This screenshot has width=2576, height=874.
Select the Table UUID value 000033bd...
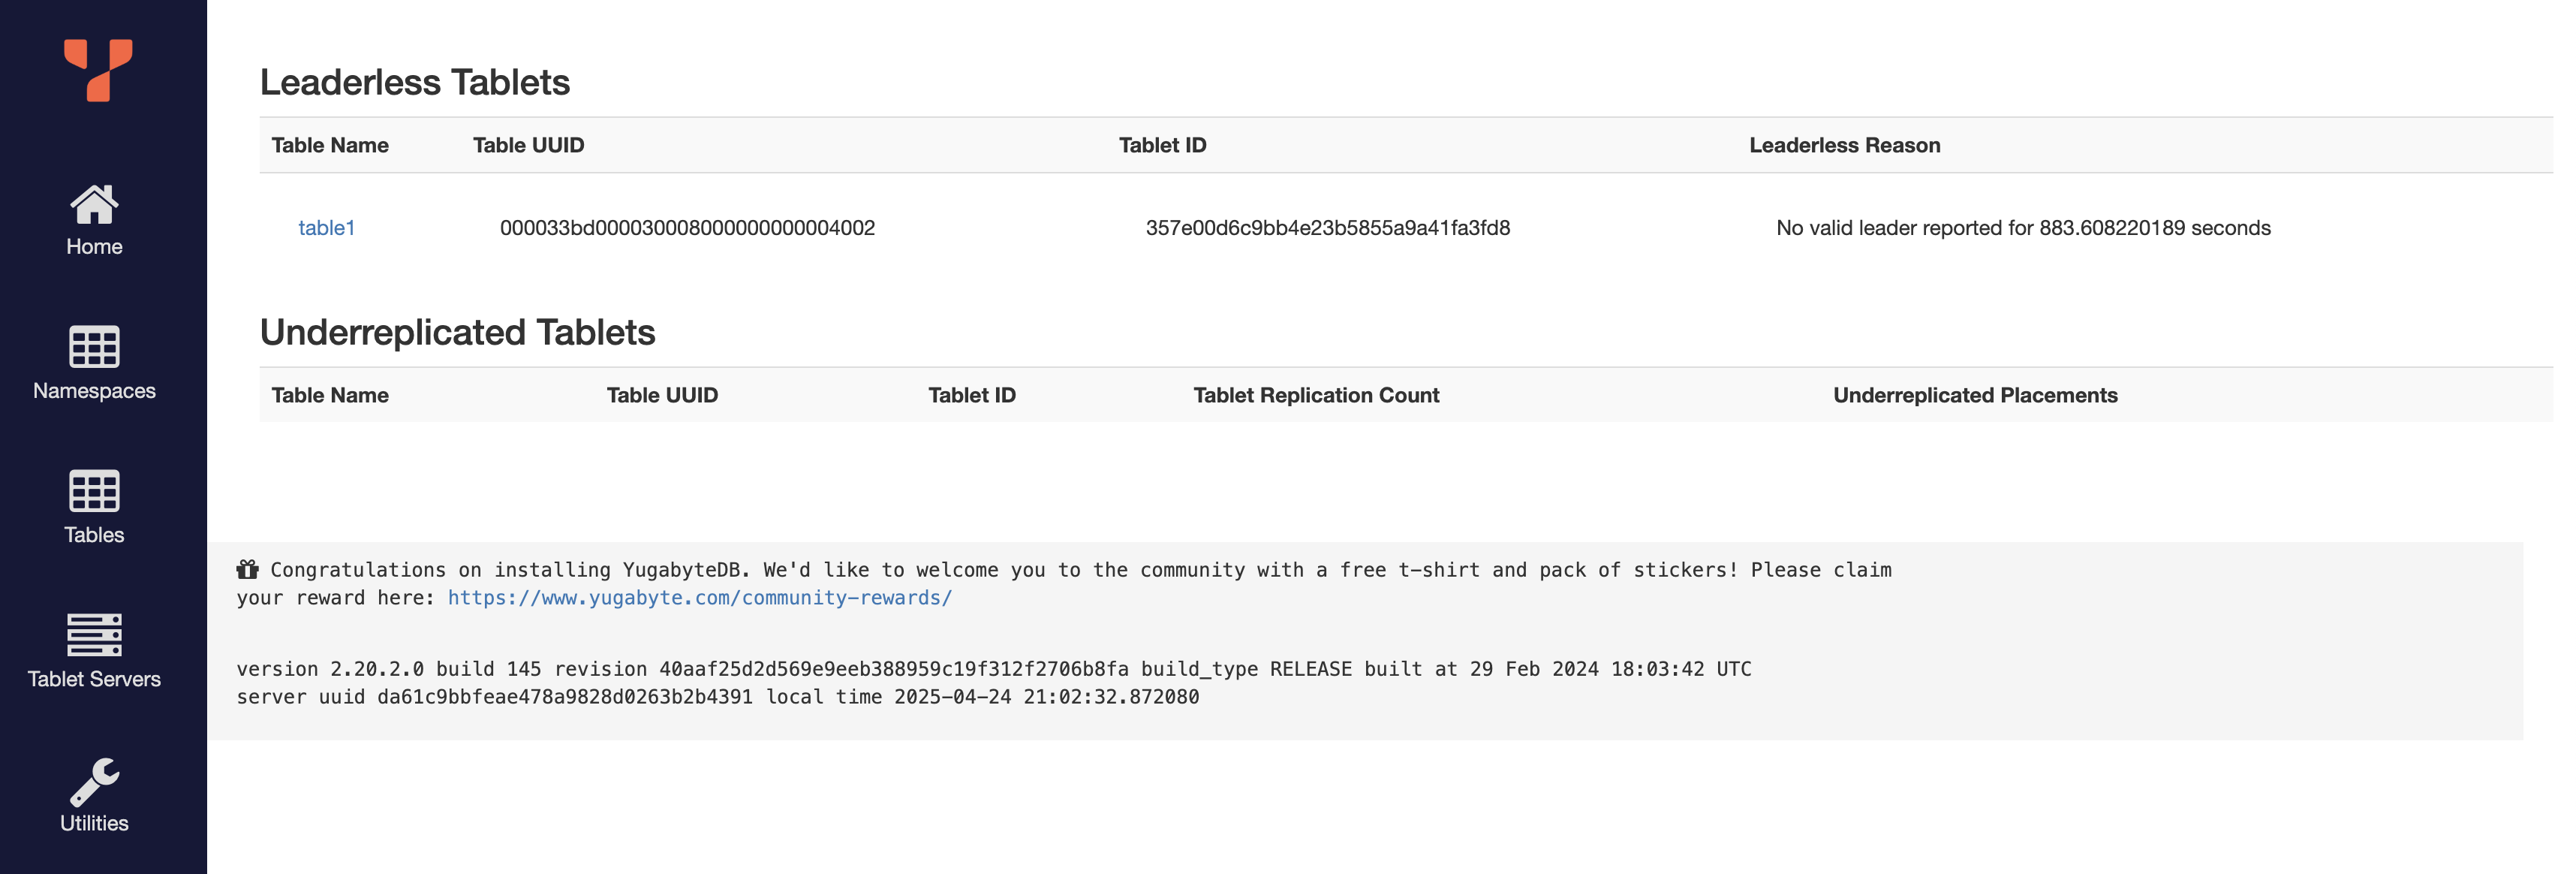(688, 228)
